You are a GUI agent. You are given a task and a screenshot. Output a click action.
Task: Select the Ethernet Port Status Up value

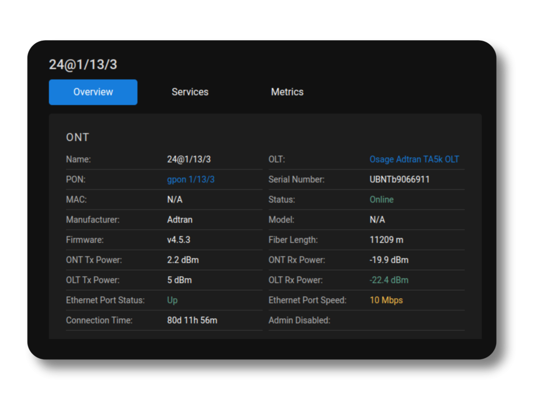[x=171, y=300]
